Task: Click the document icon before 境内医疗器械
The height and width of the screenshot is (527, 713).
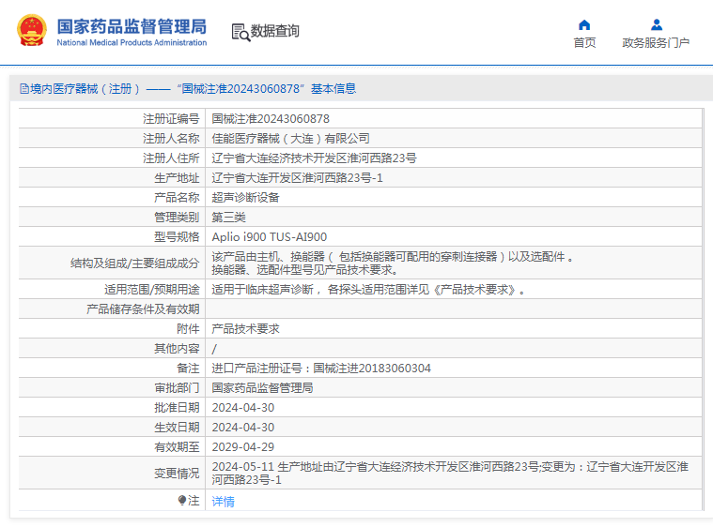Action: tap(24, 88)
